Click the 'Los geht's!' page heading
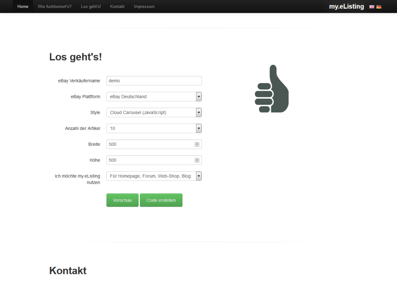The height and width of the screenshot is (284, 397). coord(75,57)
